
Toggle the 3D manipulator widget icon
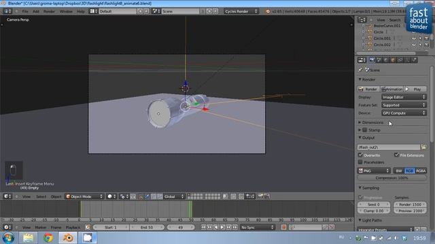[x=141, y=197]
